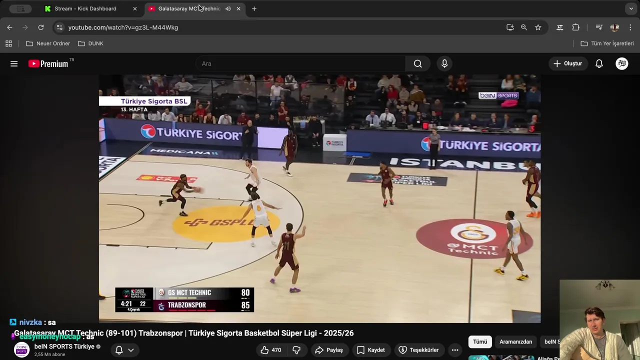Open a new browser tab
Image resolution: width=640 pixels, height=360 pixels.
(254, 8)
